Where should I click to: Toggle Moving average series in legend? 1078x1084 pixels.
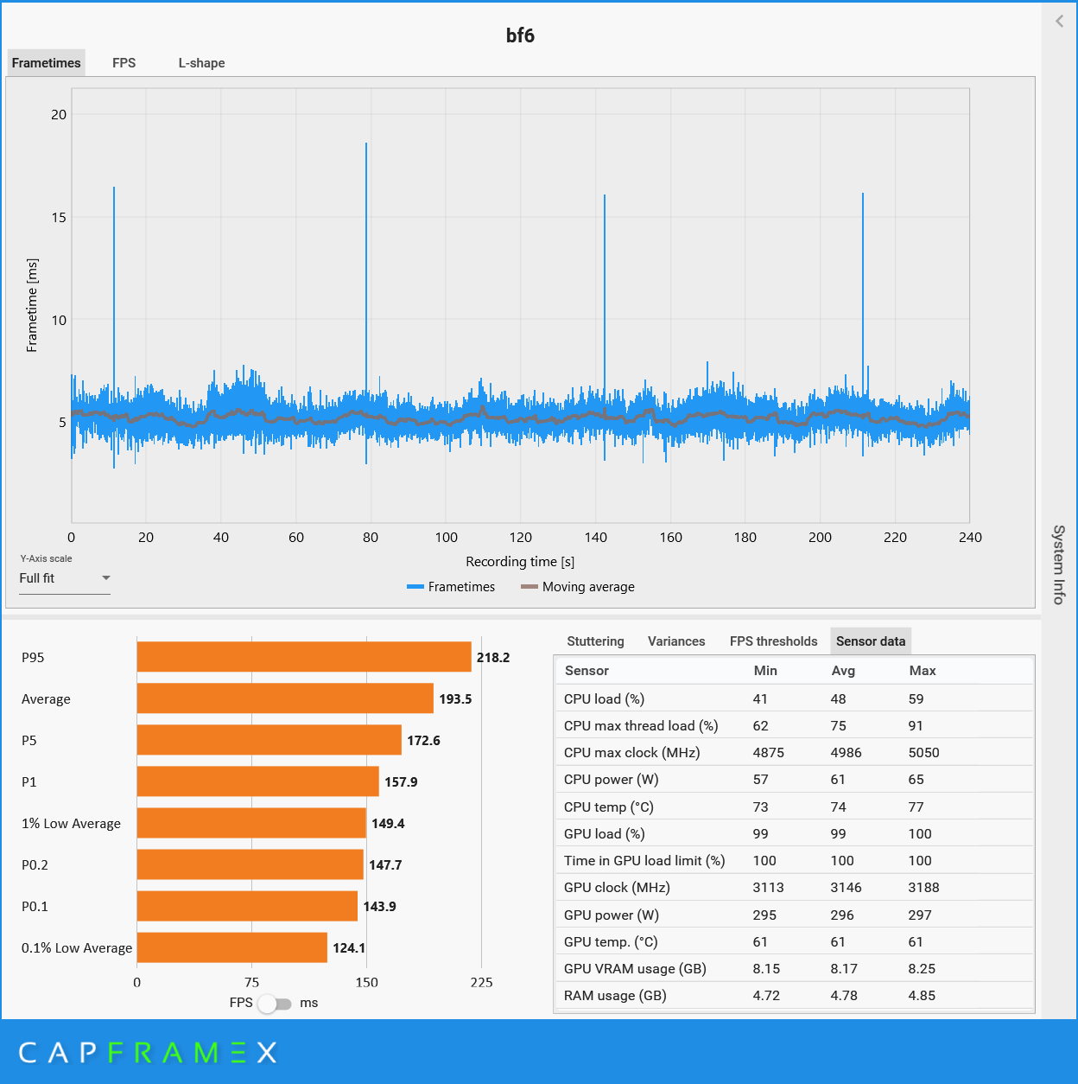pos(578,587)
